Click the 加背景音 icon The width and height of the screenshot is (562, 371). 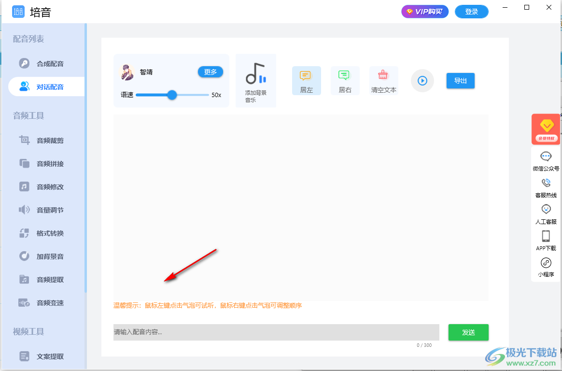[24, 257]
